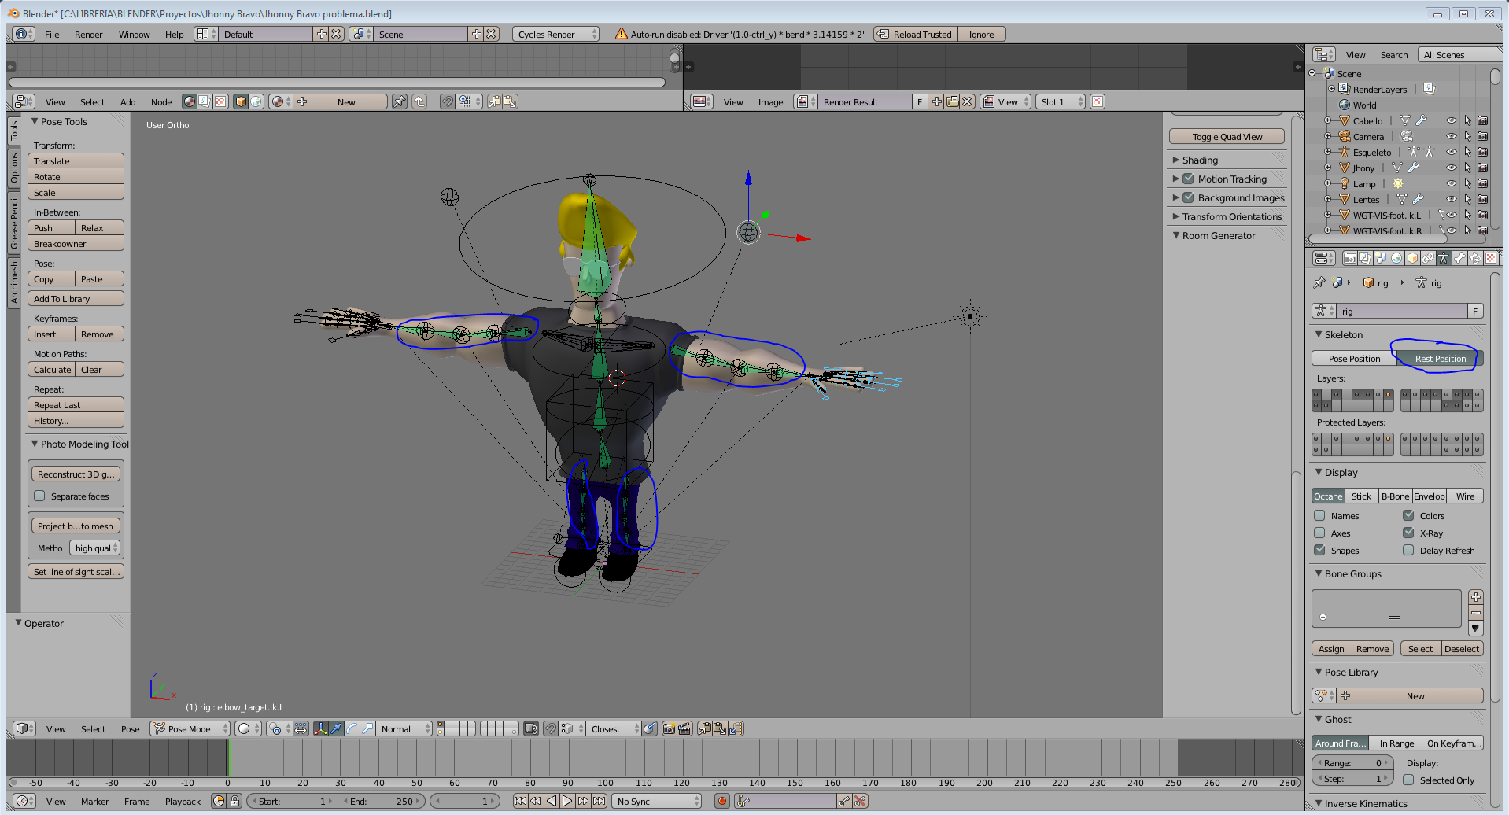Click the Breakdowner button
This screenshot has width=1509, height=815.
pos(76,243)
